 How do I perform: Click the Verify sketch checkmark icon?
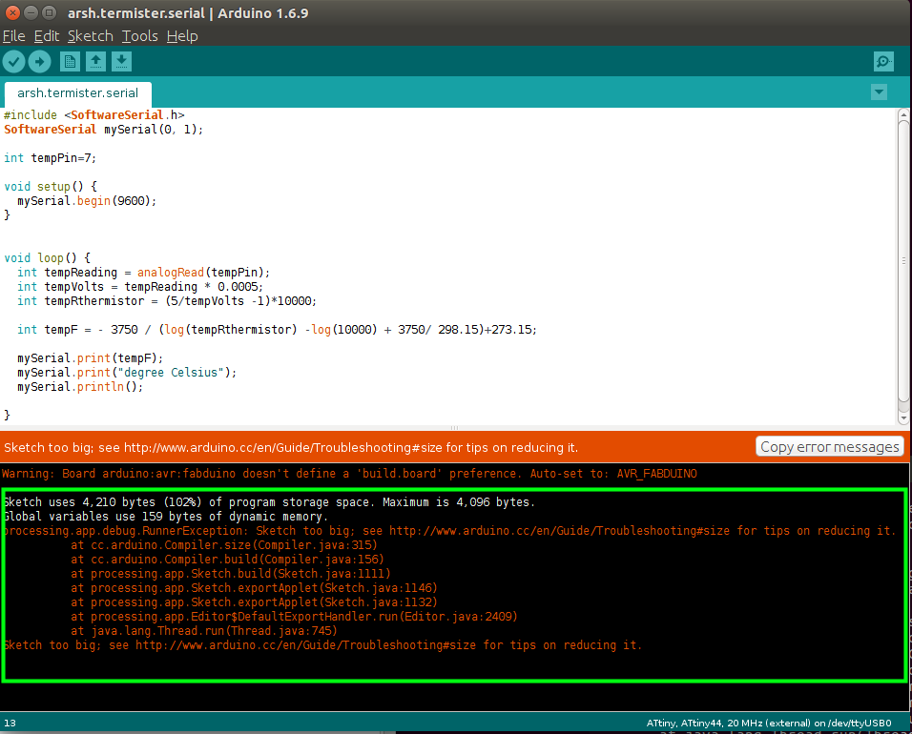tap(14, 62)
